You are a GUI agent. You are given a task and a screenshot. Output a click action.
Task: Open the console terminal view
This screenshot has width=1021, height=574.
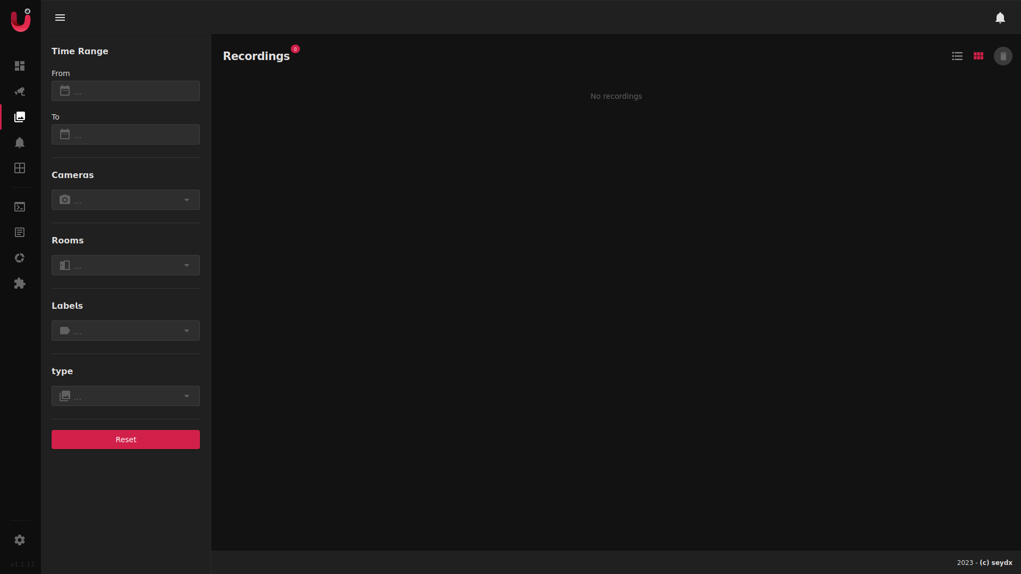(20, 207)
